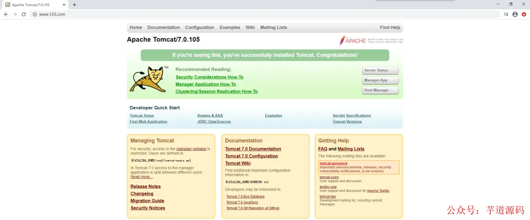Image resolution: width=530 pixels, height=220 pixels.
Task: Open the Home nav item
Action: point(136,27)
